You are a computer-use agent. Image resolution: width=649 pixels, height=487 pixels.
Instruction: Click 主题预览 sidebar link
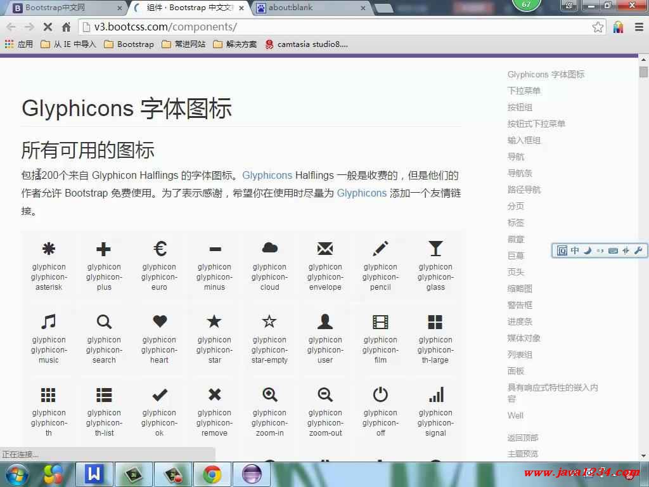(x=522, y=454)
